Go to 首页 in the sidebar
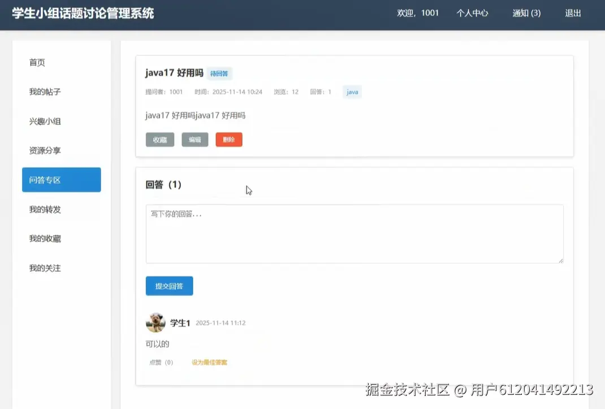This screenshot has height=409, width=605. pyautogui.click(x=37, y=62)
